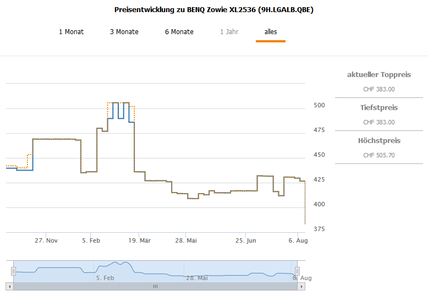This screenshot has height=296, width=428.
Task: Select the alles range tab
Action: pos(270,32)
